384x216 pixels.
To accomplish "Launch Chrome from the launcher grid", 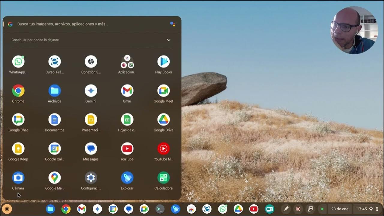I will point(18,91).
